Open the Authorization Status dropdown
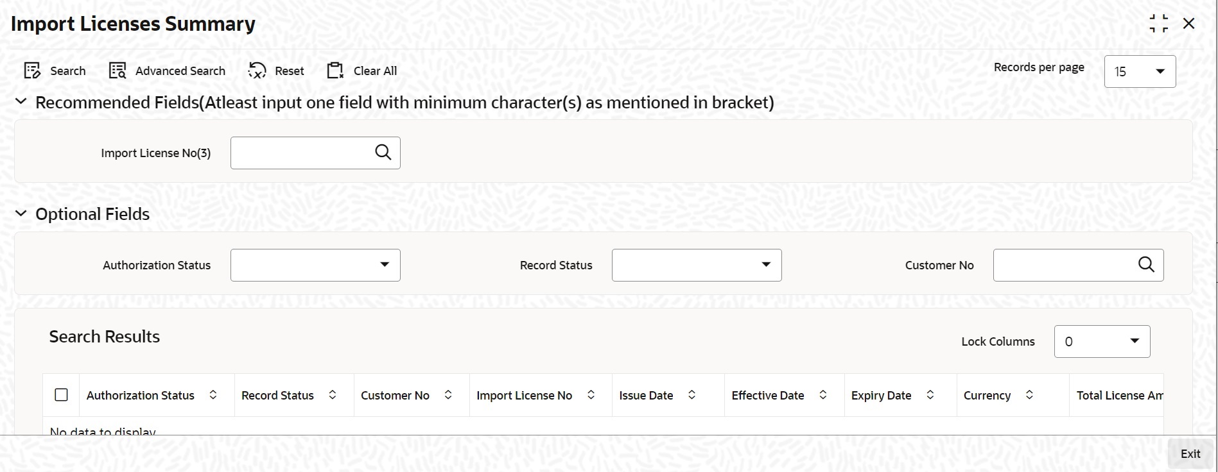Image resolution: width=1218 pixels, height=472 pixels. click(x=315, y=265)
